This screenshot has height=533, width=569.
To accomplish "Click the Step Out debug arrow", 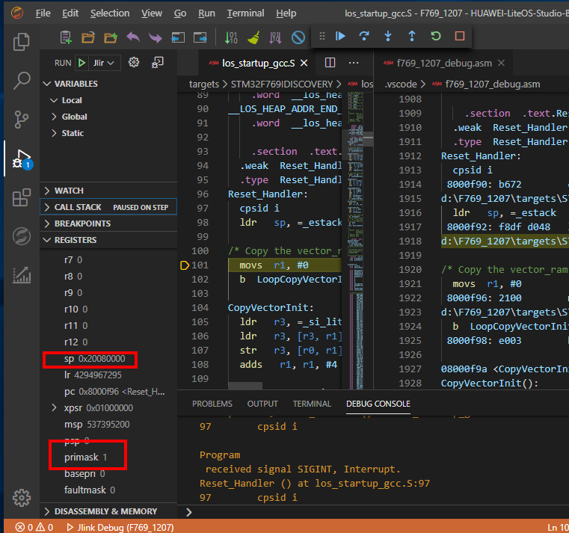I will tap(411, 36).
